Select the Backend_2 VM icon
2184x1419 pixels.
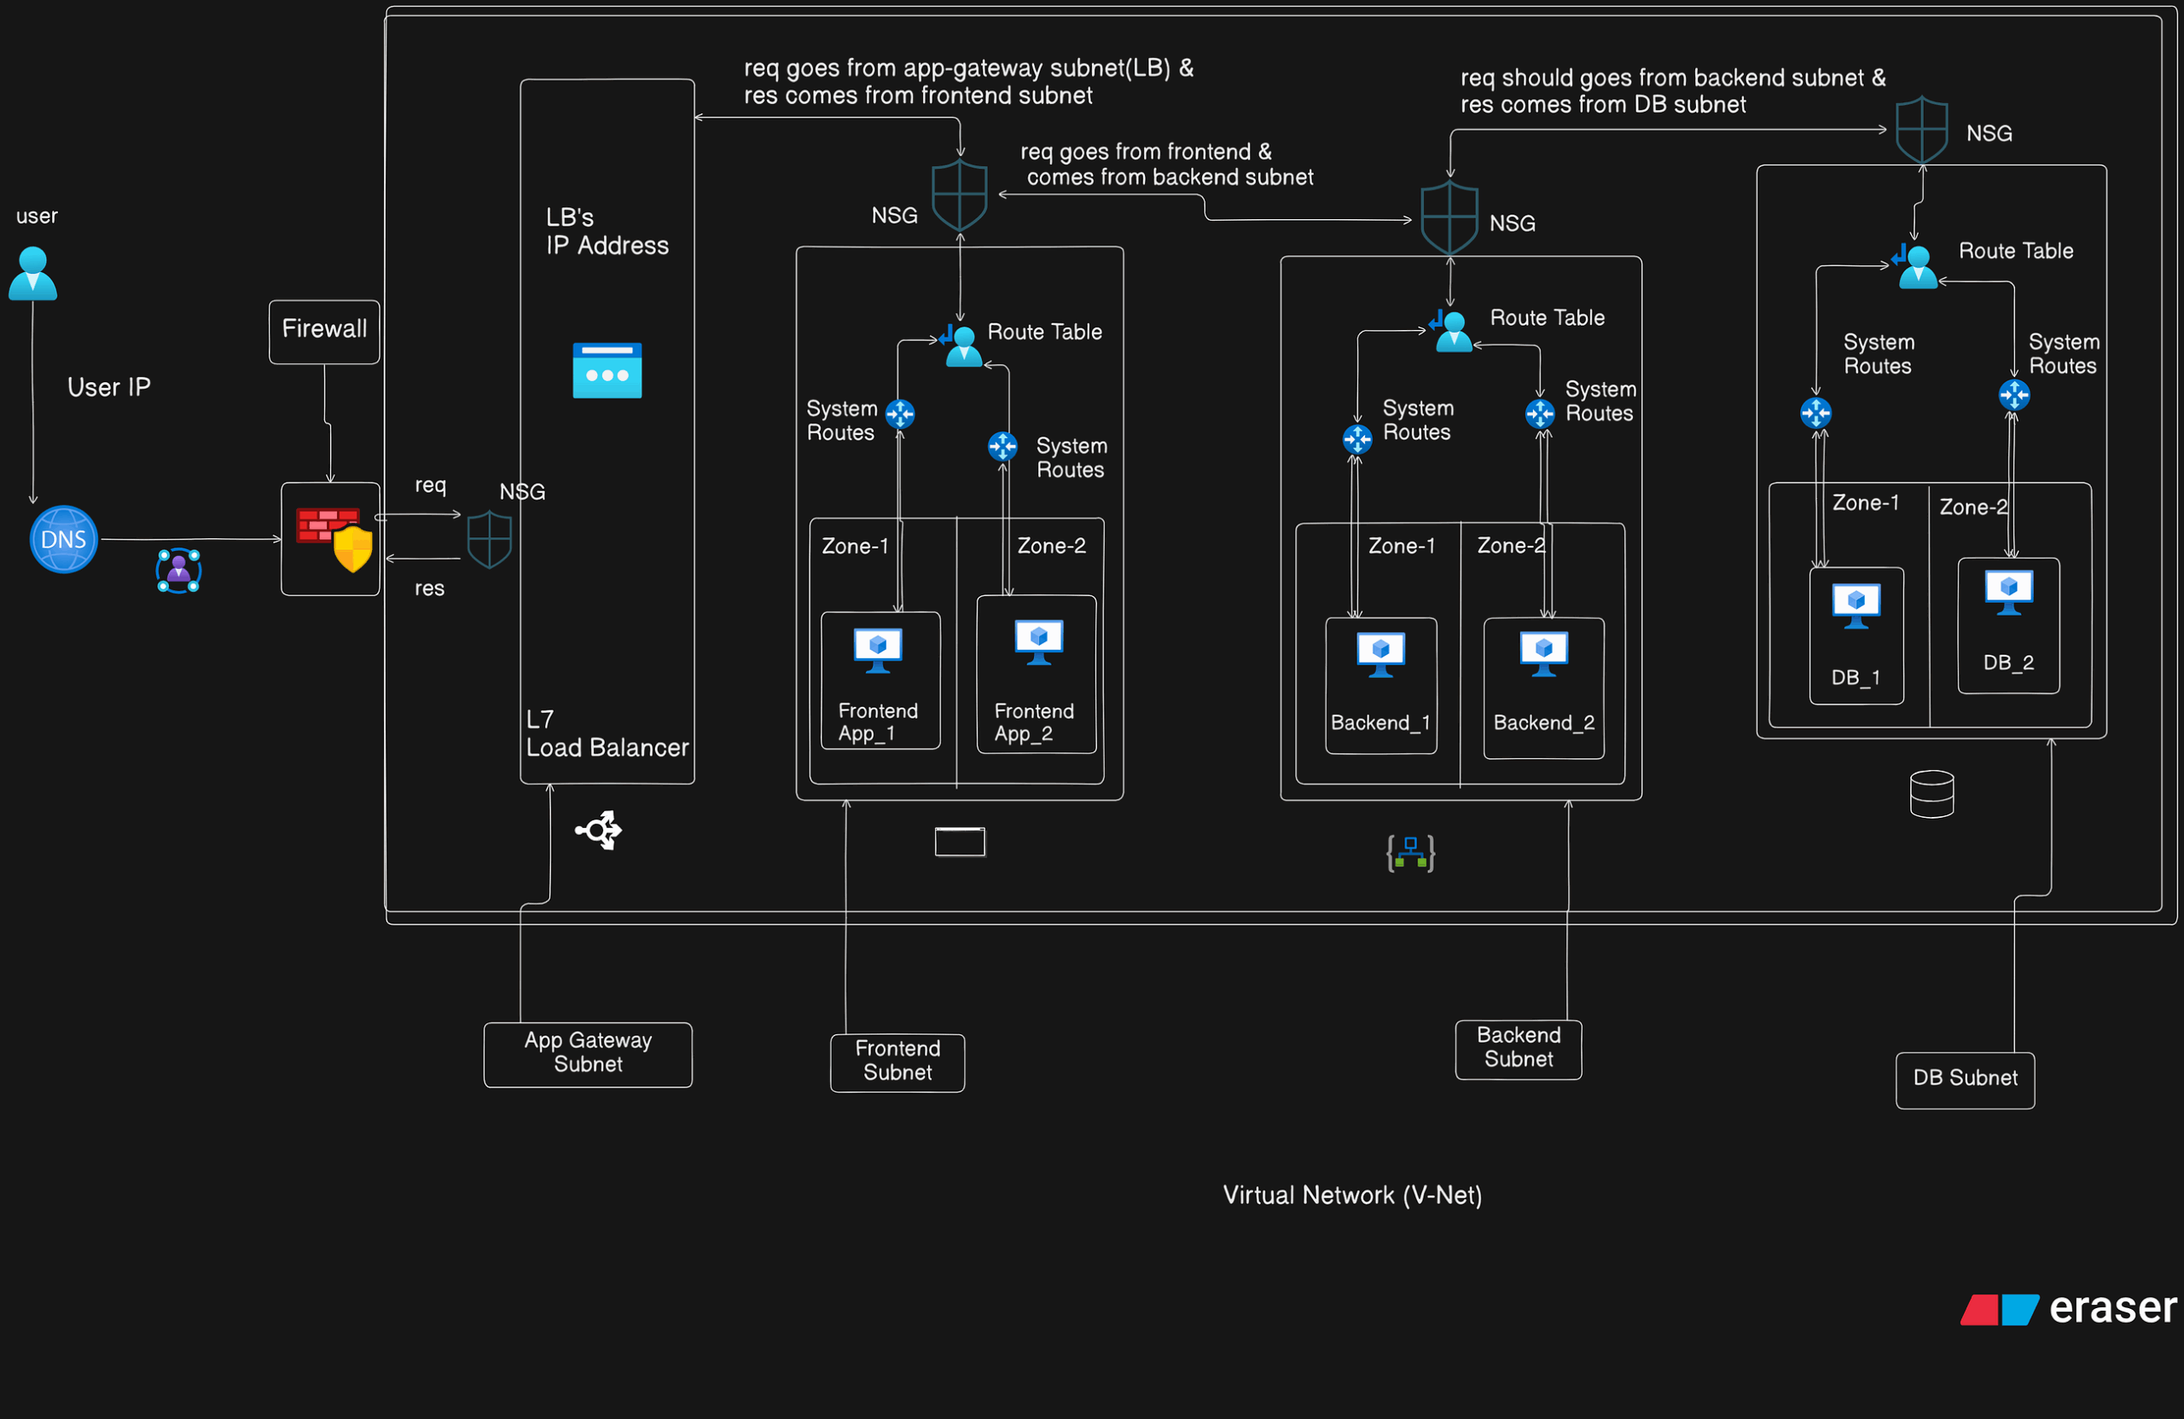tap(1543, 654)
